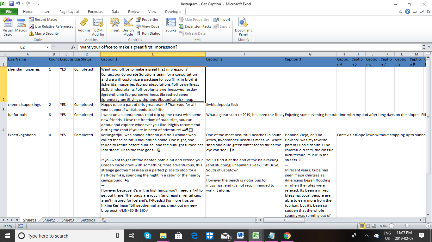
Task: Switch to Page Break Preview
Action: pyautogui.click(x=373, y=226)
